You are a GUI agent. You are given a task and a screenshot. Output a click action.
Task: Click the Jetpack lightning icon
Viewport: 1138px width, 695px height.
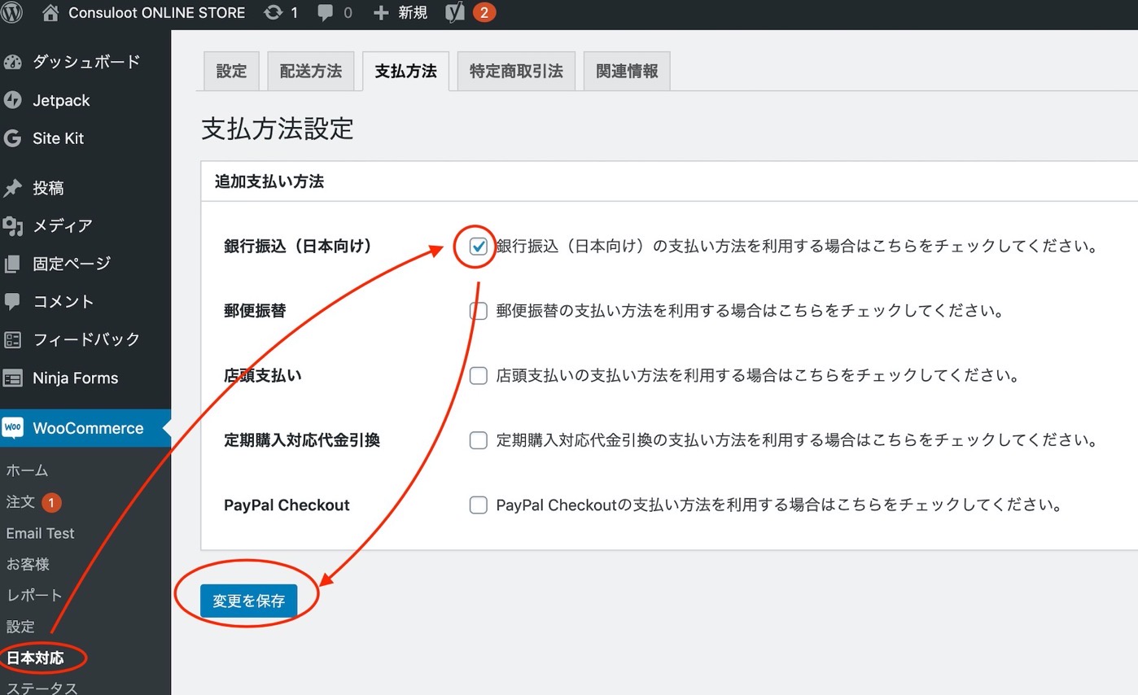pos(12,100)
